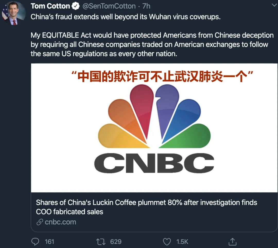The height and width of the screenshot is (248, 278).
Task: Open Tom Cotton's profile avatar
Action: 14,13
